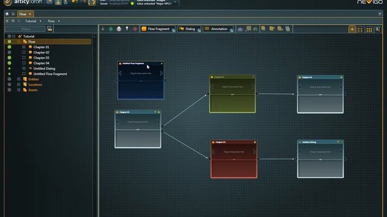Click the highlighted orange icon ending the top toolbar

coord(92,2)
